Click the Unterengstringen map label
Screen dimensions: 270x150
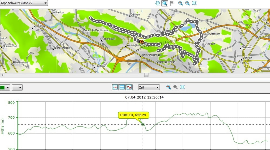pos(152,55)
